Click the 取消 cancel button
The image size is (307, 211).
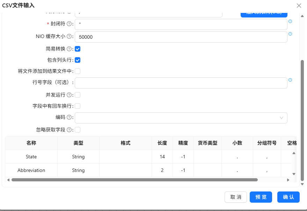(236, 197)
